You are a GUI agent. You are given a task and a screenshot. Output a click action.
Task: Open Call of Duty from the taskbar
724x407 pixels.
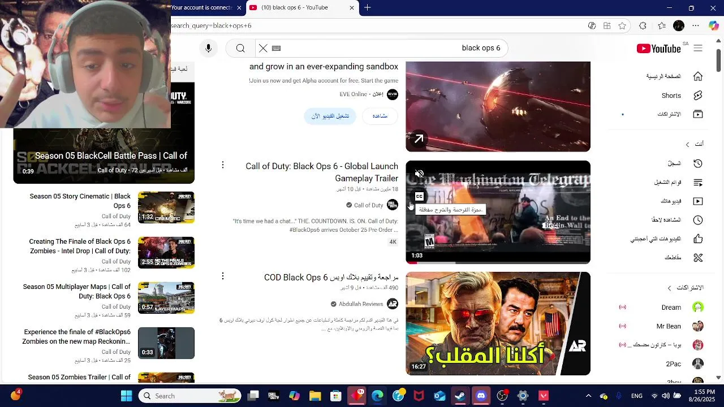tap(273, 396)
